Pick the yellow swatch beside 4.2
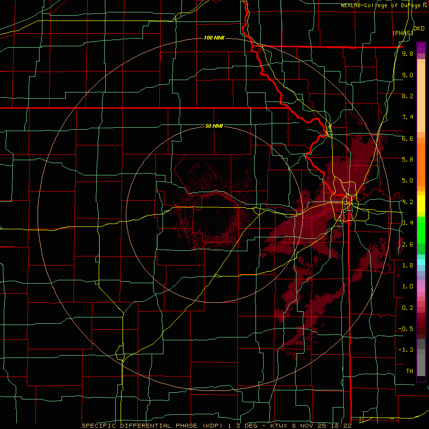 (421, 202)
